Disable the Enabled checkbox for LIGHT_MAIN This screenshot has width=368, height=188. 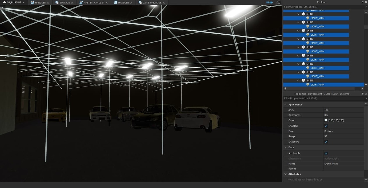pyautogui.click(x=326, y=126)
